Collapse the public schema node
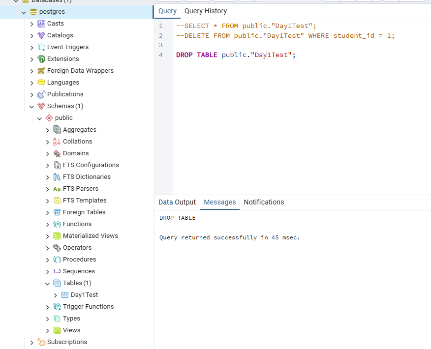The image size is (431, 349). click(39, 118)
